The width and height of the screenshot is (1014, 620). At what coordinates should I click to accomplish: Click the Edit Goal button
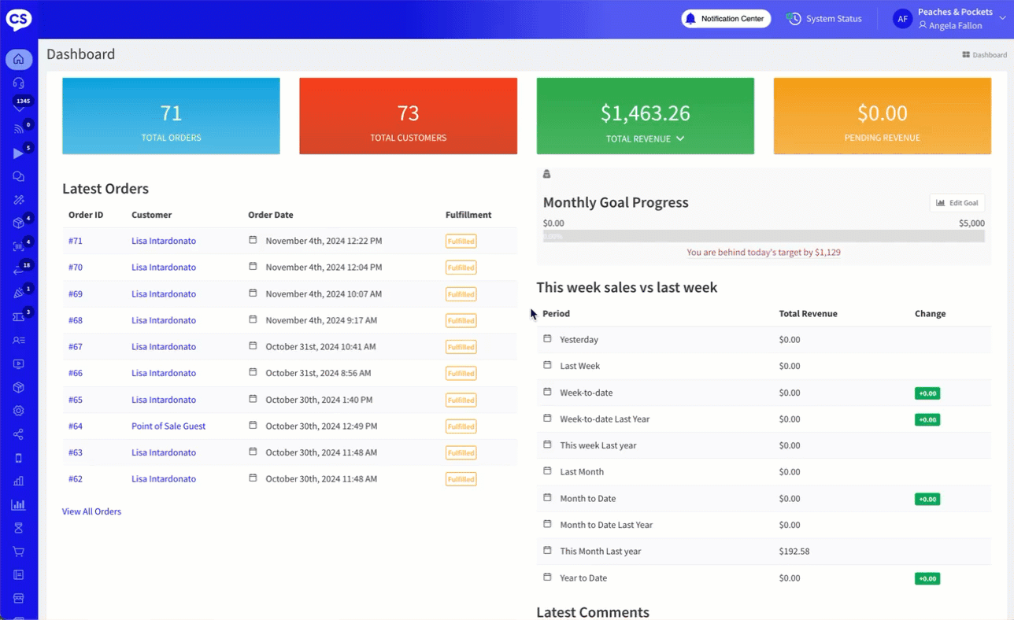pyautogui.click(x=957, y=203)
